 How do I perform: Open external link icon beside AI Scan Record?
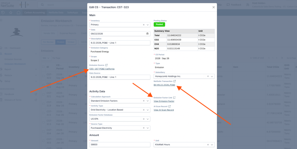click(170, 106)
